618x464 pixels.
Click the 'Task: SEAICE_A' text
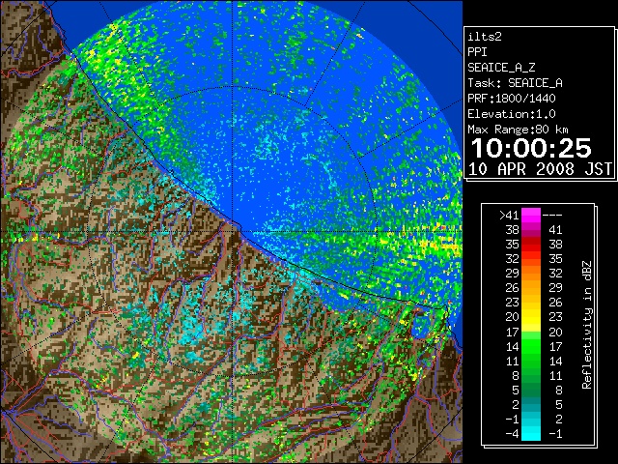515,83
